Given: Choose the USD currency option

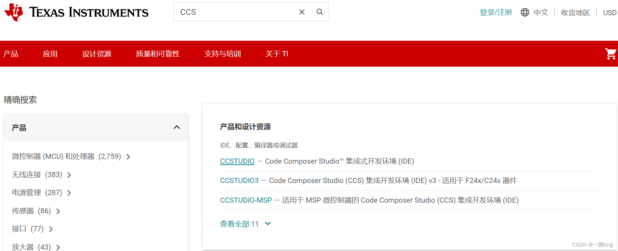Looking at the screenshot, I should [610, 12].
